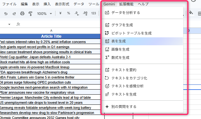Select the Olympic Committee announces 2032 cell

click(50, 117)
